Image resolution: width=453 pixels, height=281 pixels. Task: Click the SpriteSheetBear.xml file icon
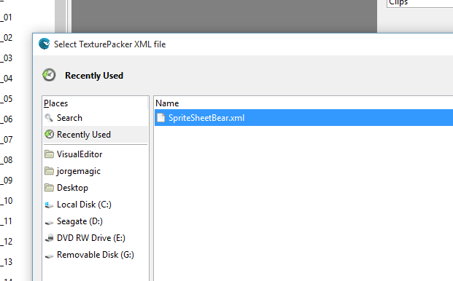(161, 118)
